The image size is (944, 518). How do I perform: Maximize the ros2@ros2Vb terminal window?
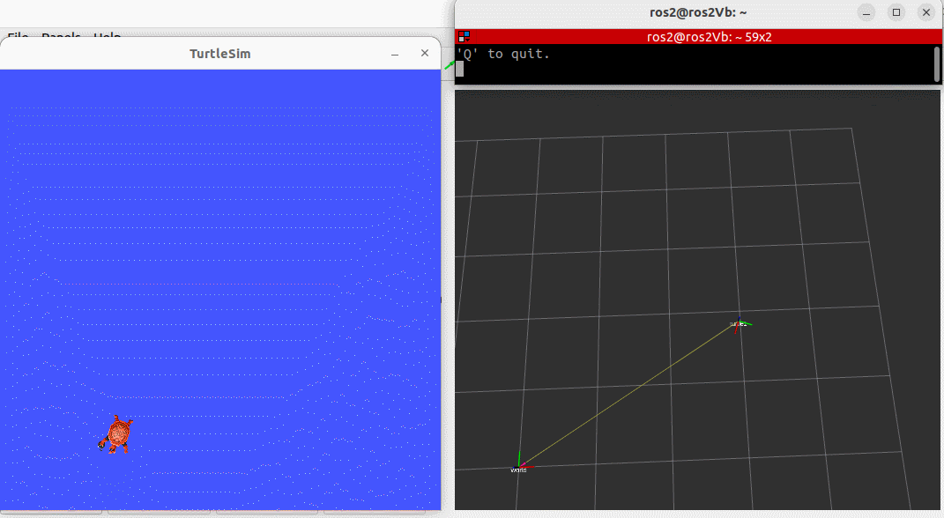tap(896, 12)
